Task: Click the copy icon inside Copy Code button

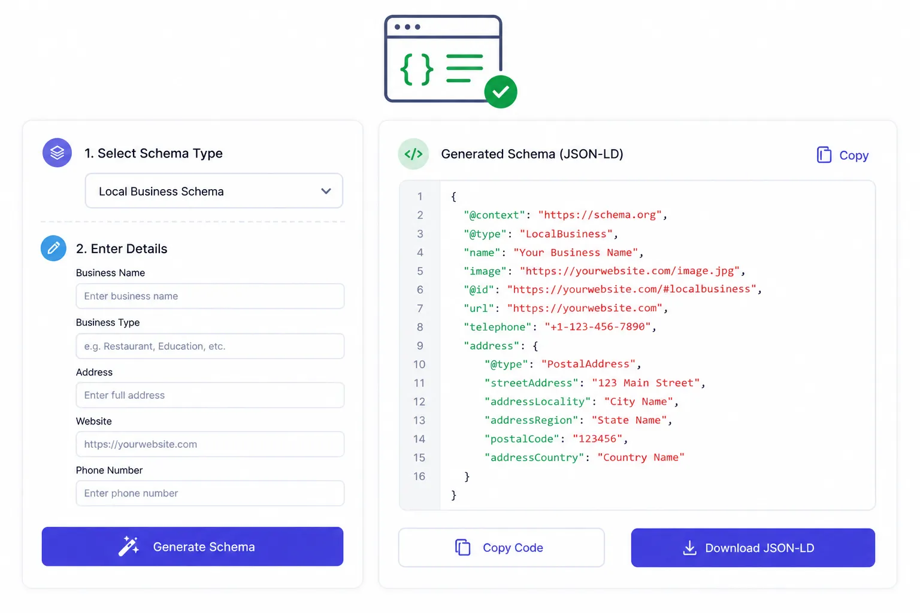Action: point(463,547)
